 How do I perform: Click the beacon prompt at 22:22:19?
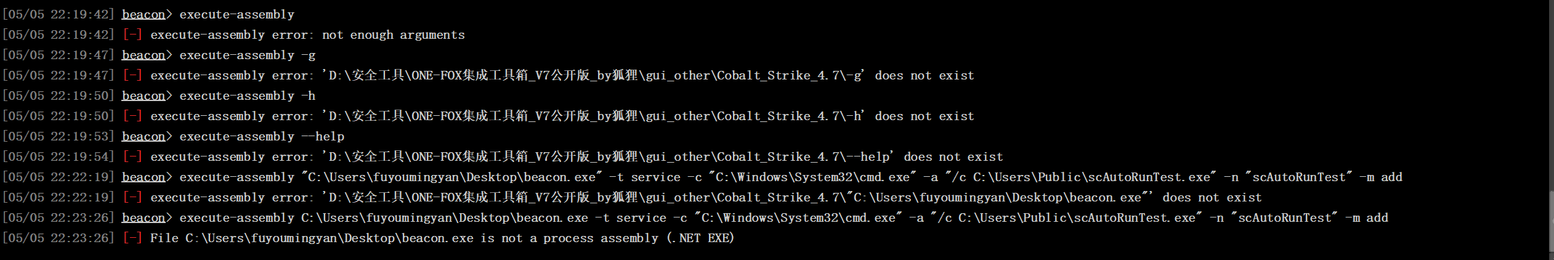pos(143,177)
